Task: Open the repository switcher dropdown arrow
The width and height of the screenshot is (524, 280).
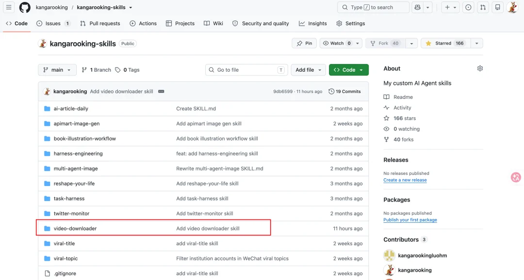Action: point(131,7)
